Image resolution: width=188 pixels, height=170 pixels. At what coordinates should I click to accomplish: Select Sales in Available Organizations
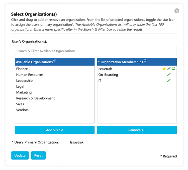coord(55,104)
